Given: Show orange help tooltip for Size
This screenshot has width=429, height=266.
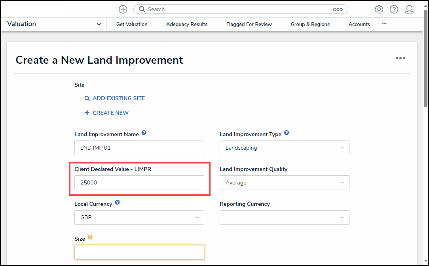Looking at the screenshot, I should pyautogui.click(x=90, y=237).
